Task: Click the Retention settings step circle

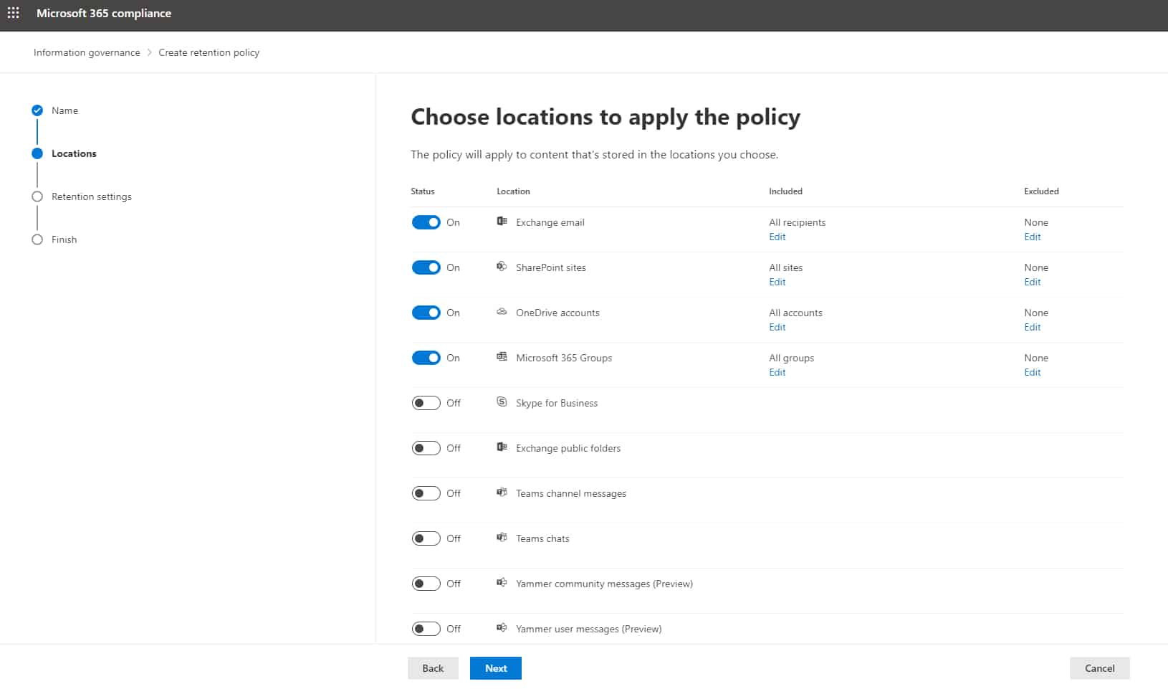Action: tap(37, 196)
